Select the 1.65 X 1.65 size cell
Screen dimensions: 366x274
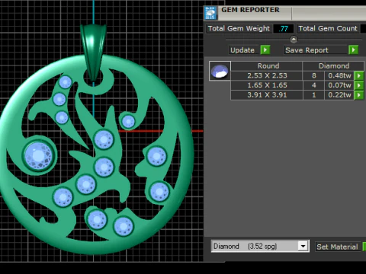[x=267, y=85]
